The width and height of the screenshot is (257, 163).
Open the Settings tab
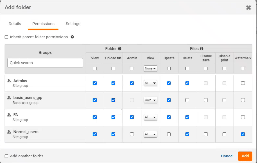pos(73,24)
